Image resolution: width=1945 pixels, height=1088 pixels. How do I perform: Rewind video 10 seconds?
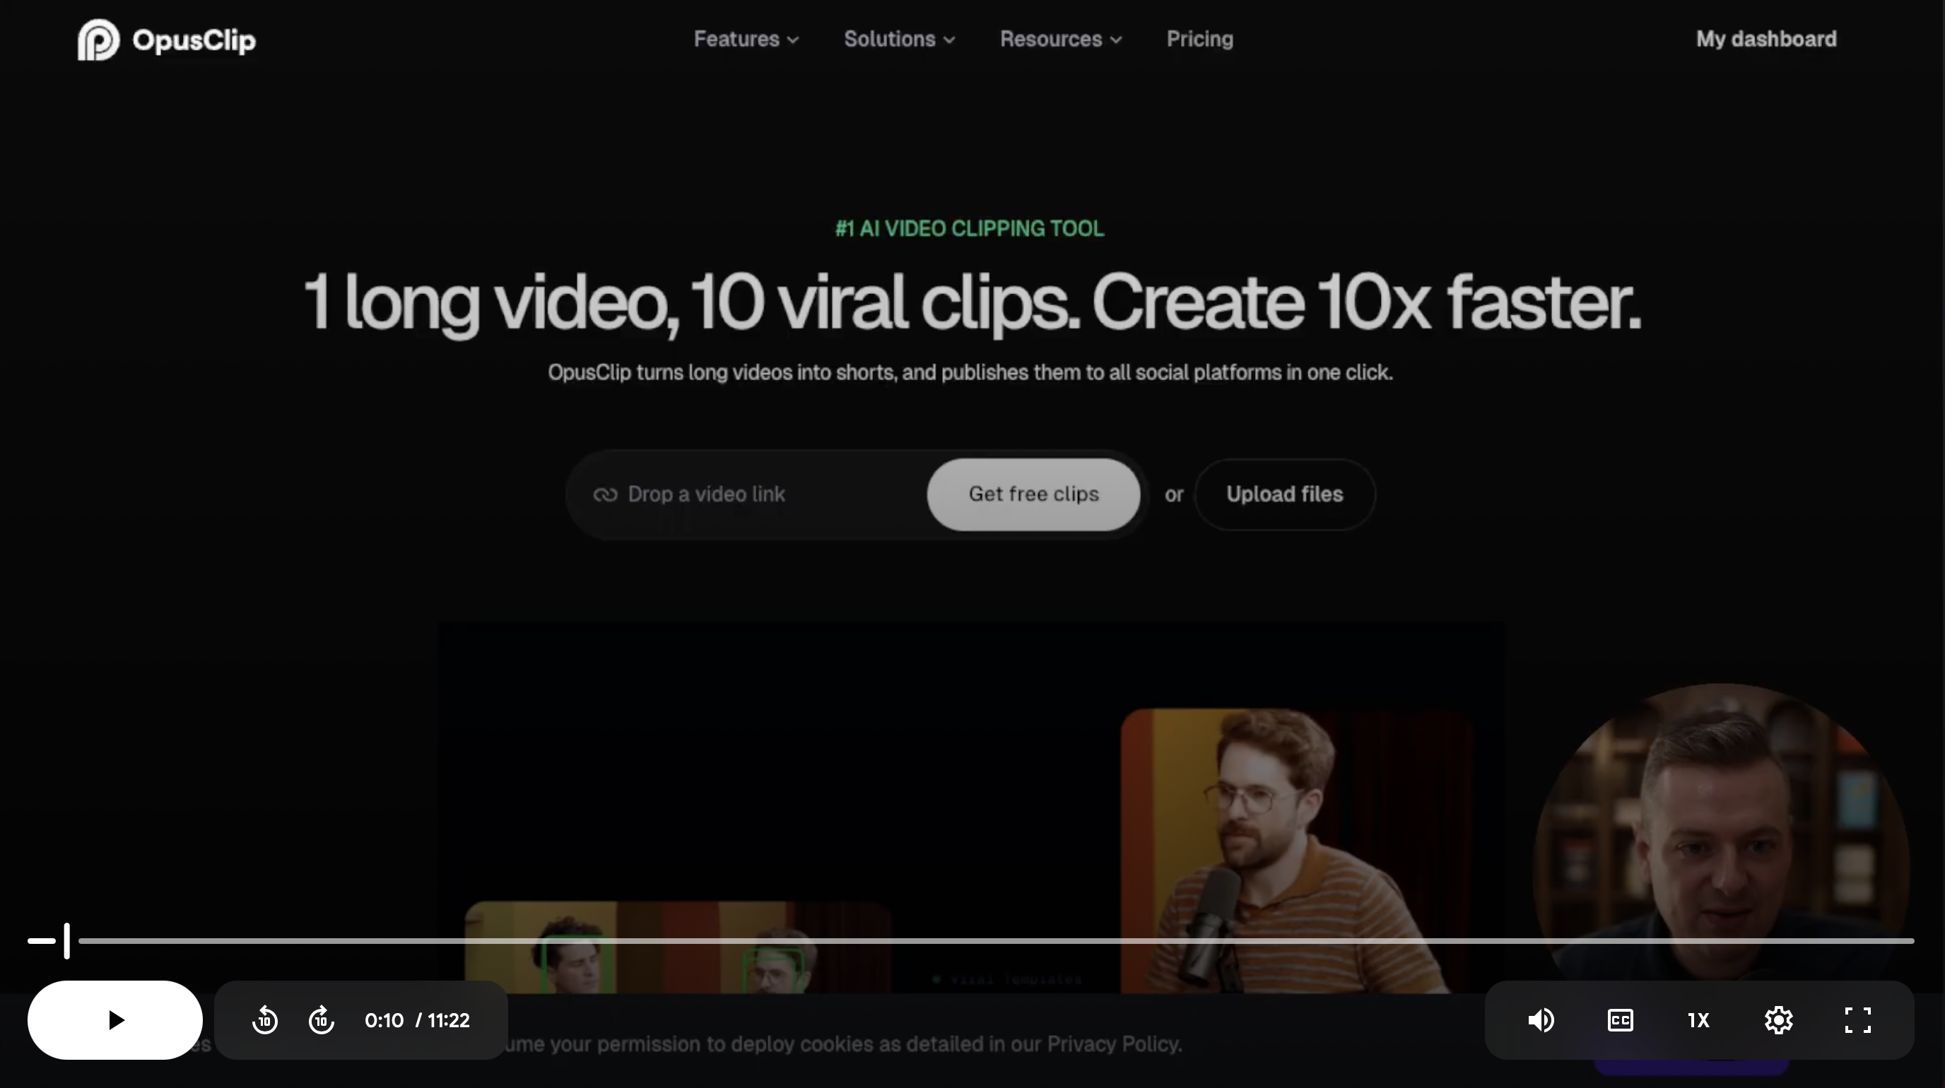(264, 1020)
